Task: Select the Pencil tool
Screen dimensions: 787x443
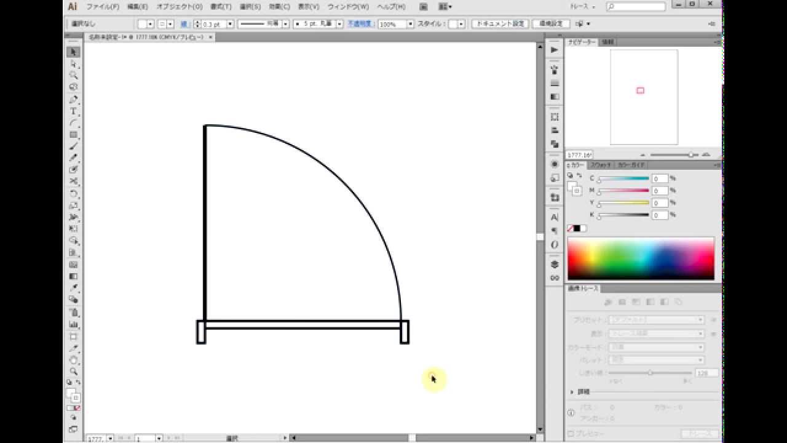Action: click(73, 158)
